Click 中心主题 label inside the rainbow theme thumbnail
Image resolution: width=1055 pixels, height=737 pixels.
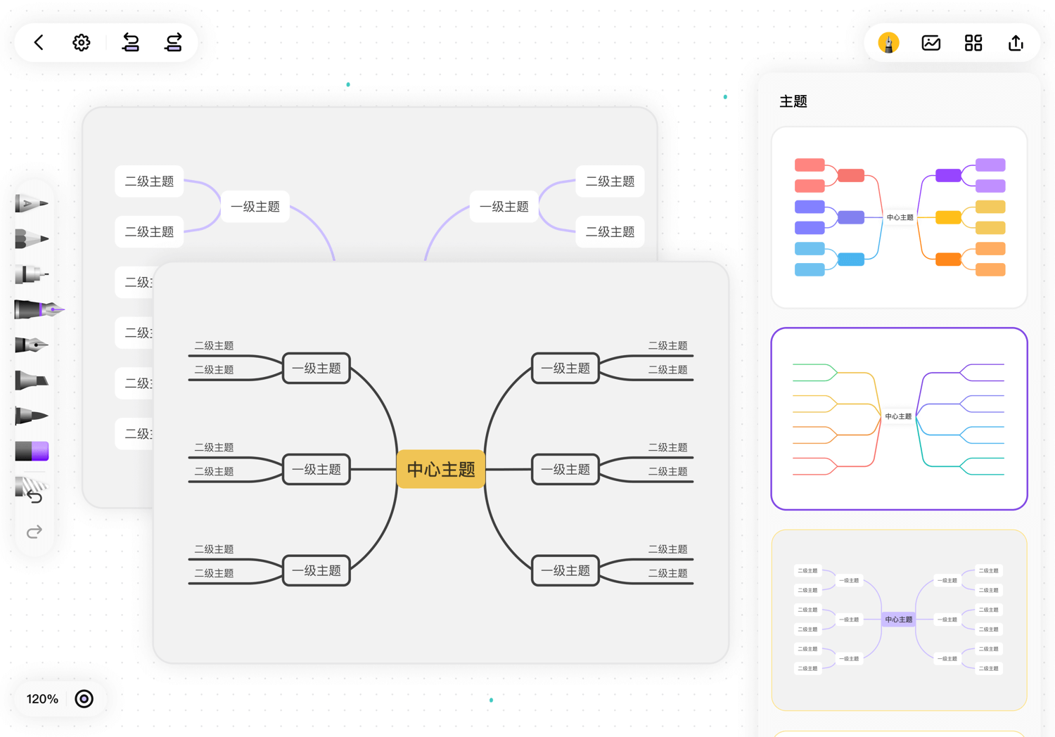click(x=898, y=416)
